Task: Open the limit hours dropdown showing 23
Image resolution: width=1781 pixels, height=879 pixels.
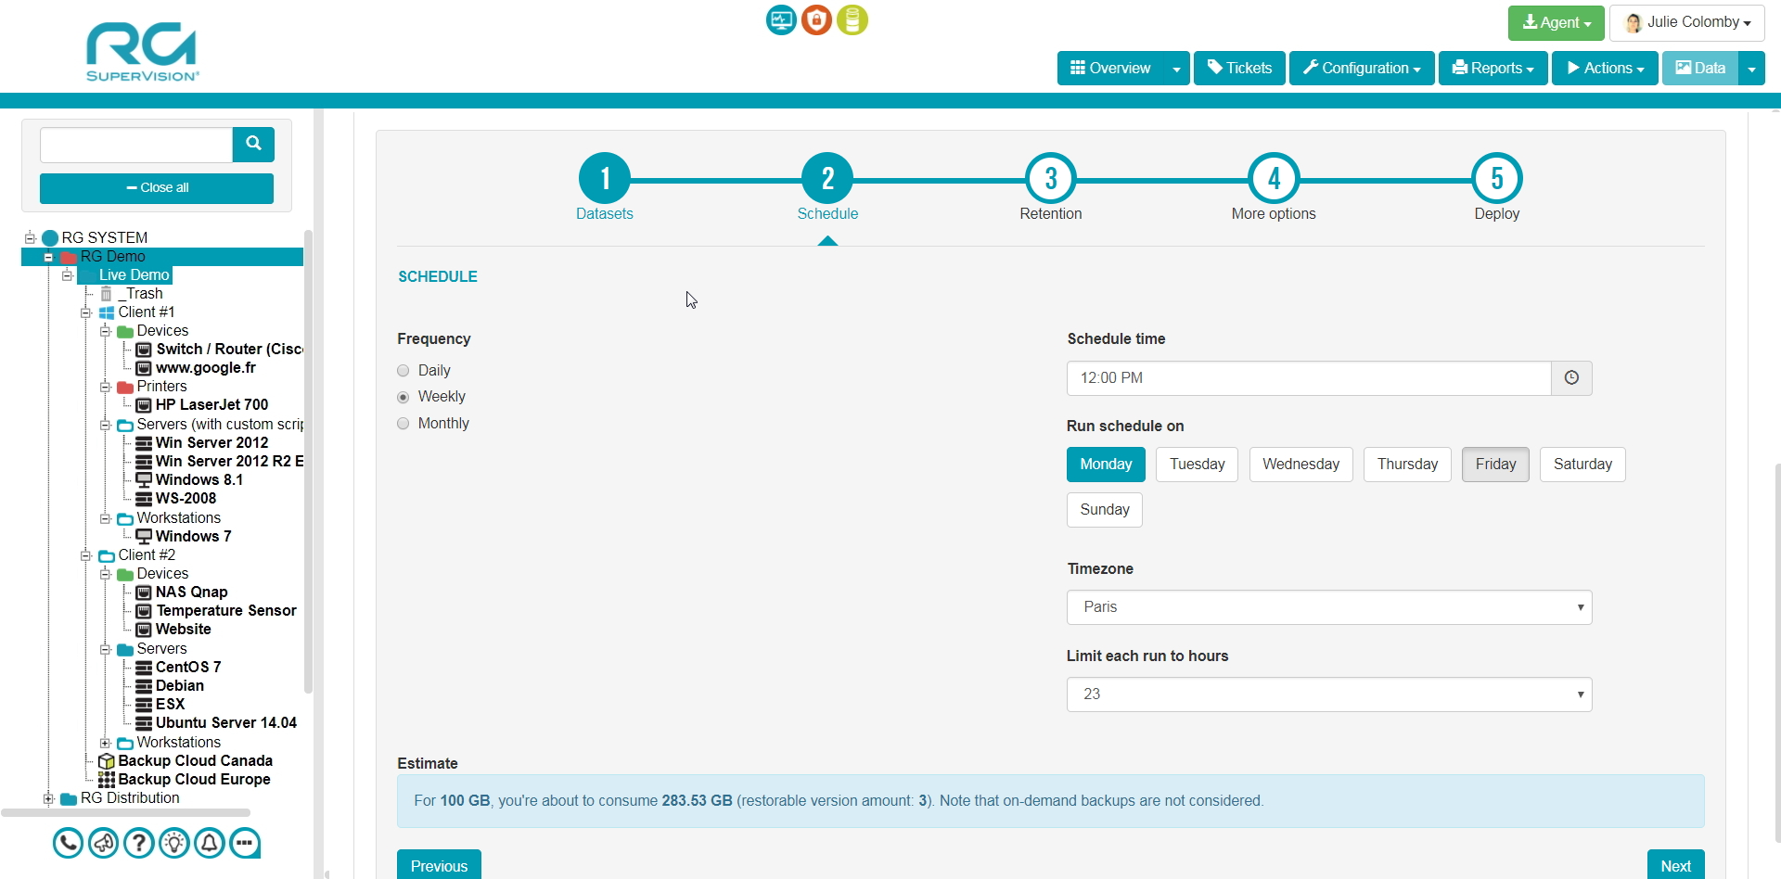Action: point(1328,694)
